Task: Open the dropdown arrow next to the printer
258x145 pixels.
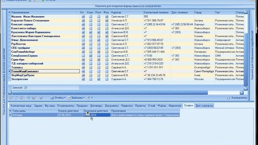Action: [x=92, y=98]
